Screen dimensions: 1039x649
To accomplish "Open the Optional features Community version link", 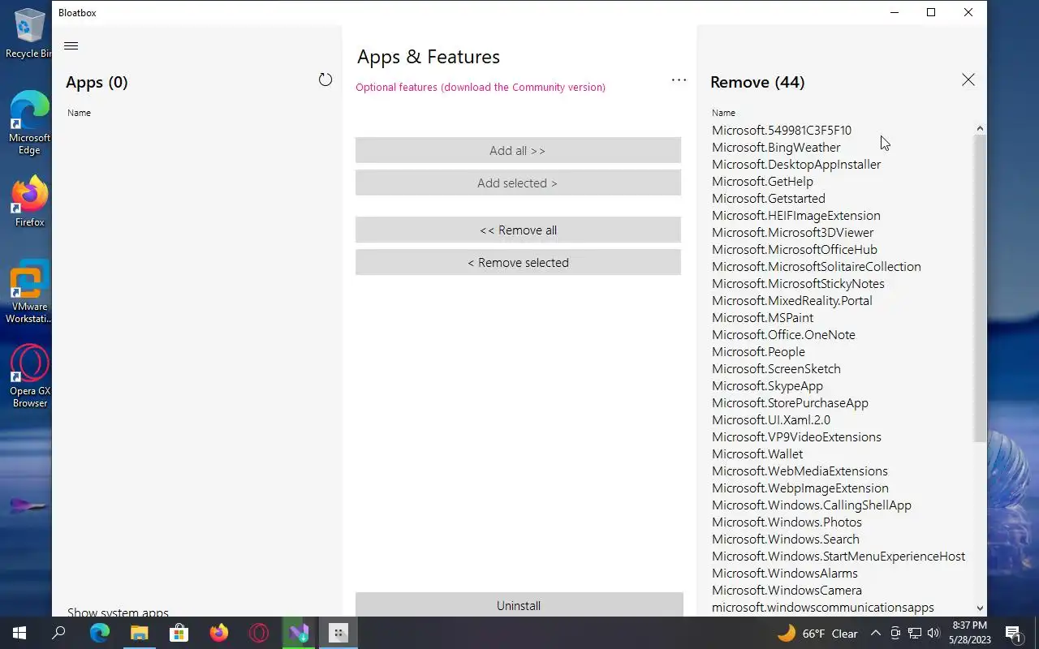I will 481,88.
